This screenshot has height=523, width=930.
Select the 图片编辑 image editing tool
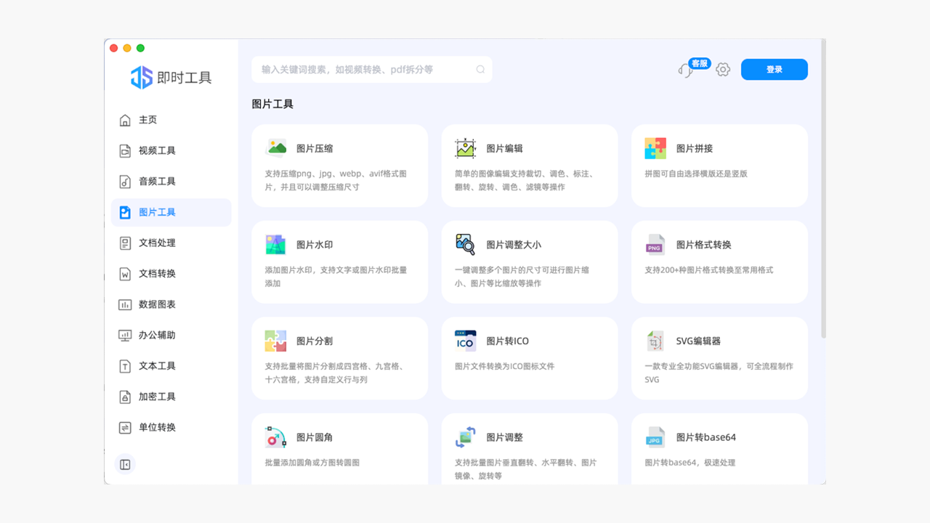pyautogui.click(x=530, y=166)
